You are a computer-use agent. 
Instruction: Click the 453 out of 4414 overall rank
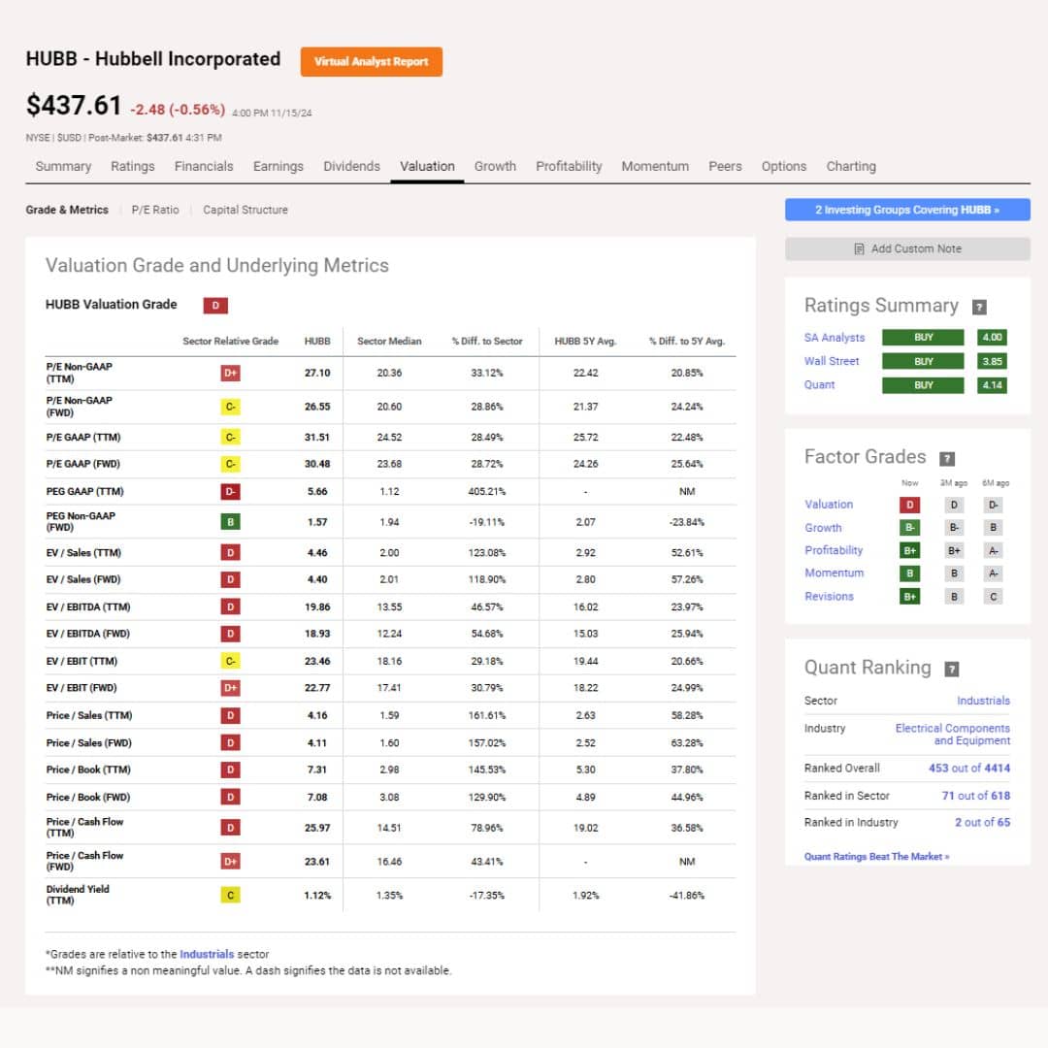click(969, 768)
